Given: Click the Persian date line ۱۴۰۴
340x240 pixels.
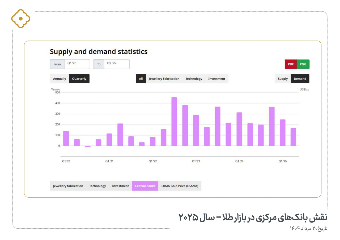Looking at the screenshot, I should [x=309, y=228].
